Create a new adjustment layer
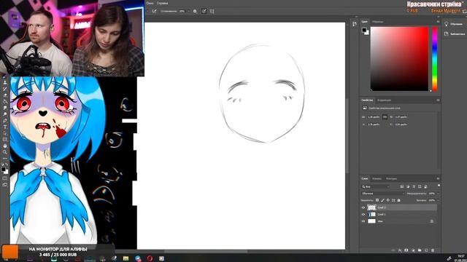The height and width of the screenshot is (262, 467). pyautogui.click(x=413, y=250)
